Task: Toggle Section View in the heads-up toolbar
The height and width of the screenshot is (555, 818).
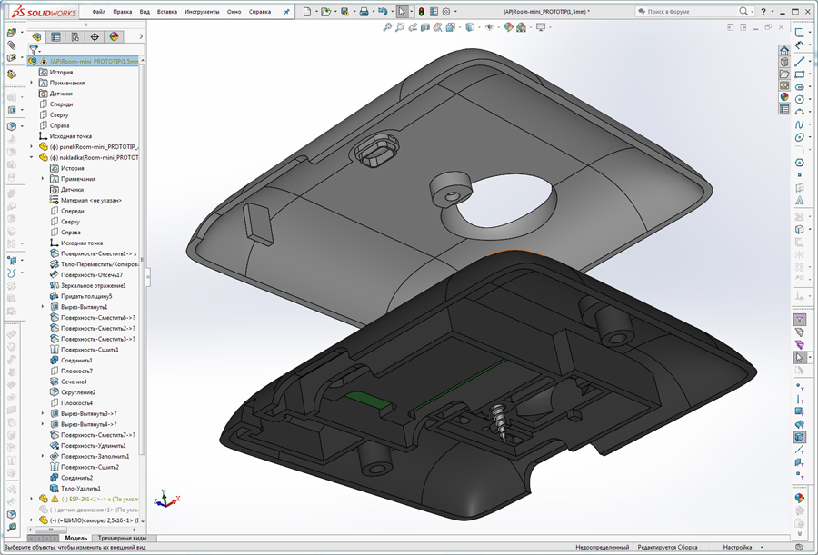Action: (x=424, y=28)
